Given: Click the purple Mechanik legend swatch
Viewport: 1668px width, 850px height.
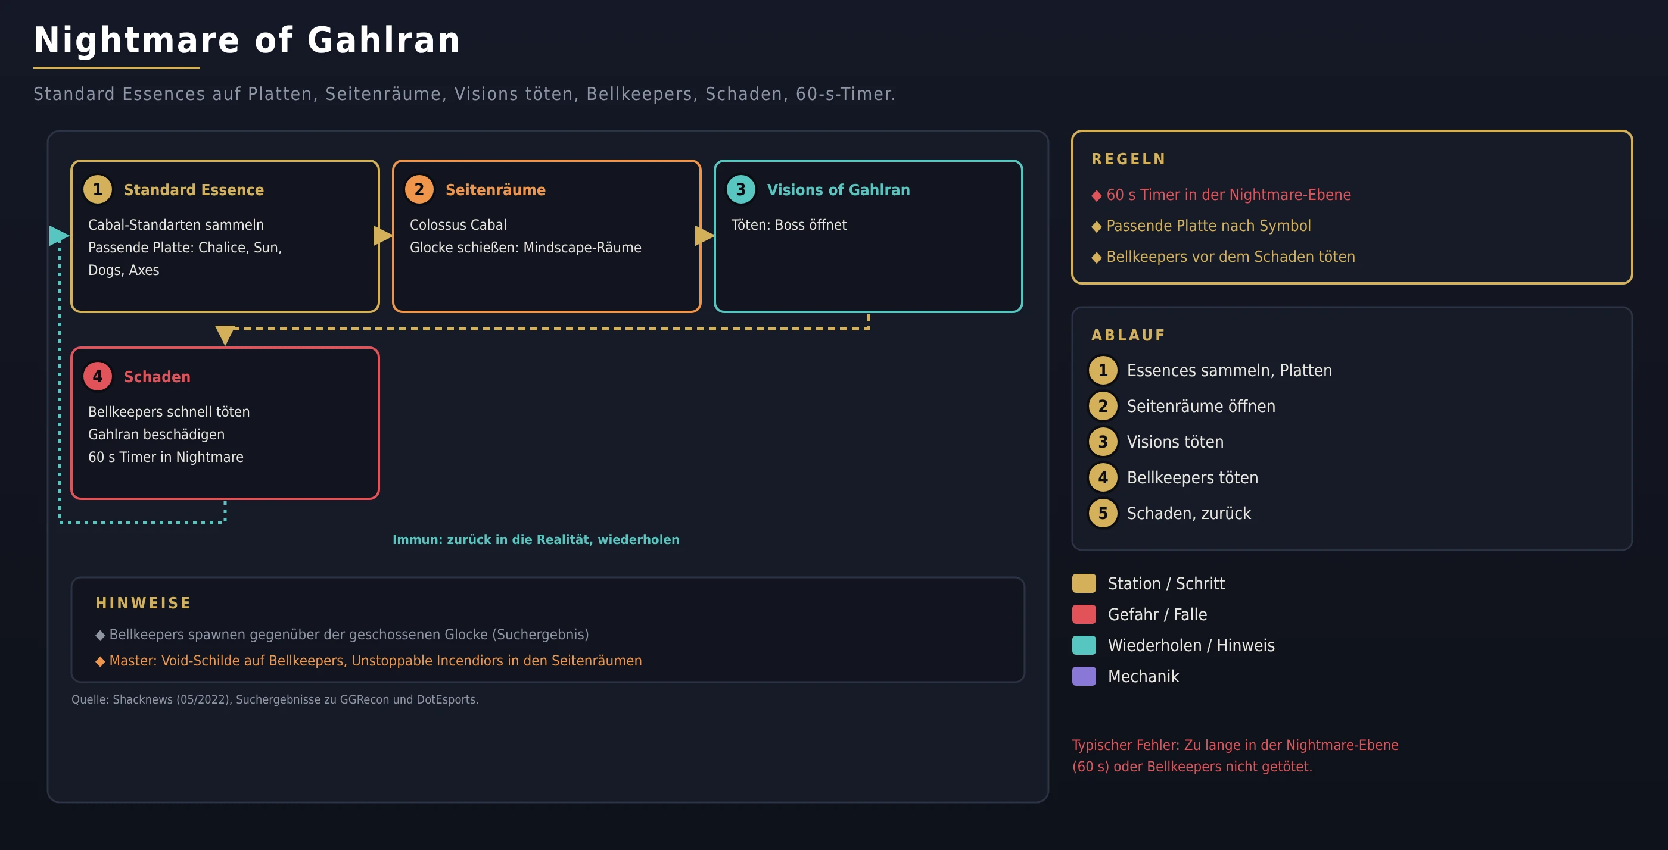Looking at the screenshot, I should tap(1084, 677).
